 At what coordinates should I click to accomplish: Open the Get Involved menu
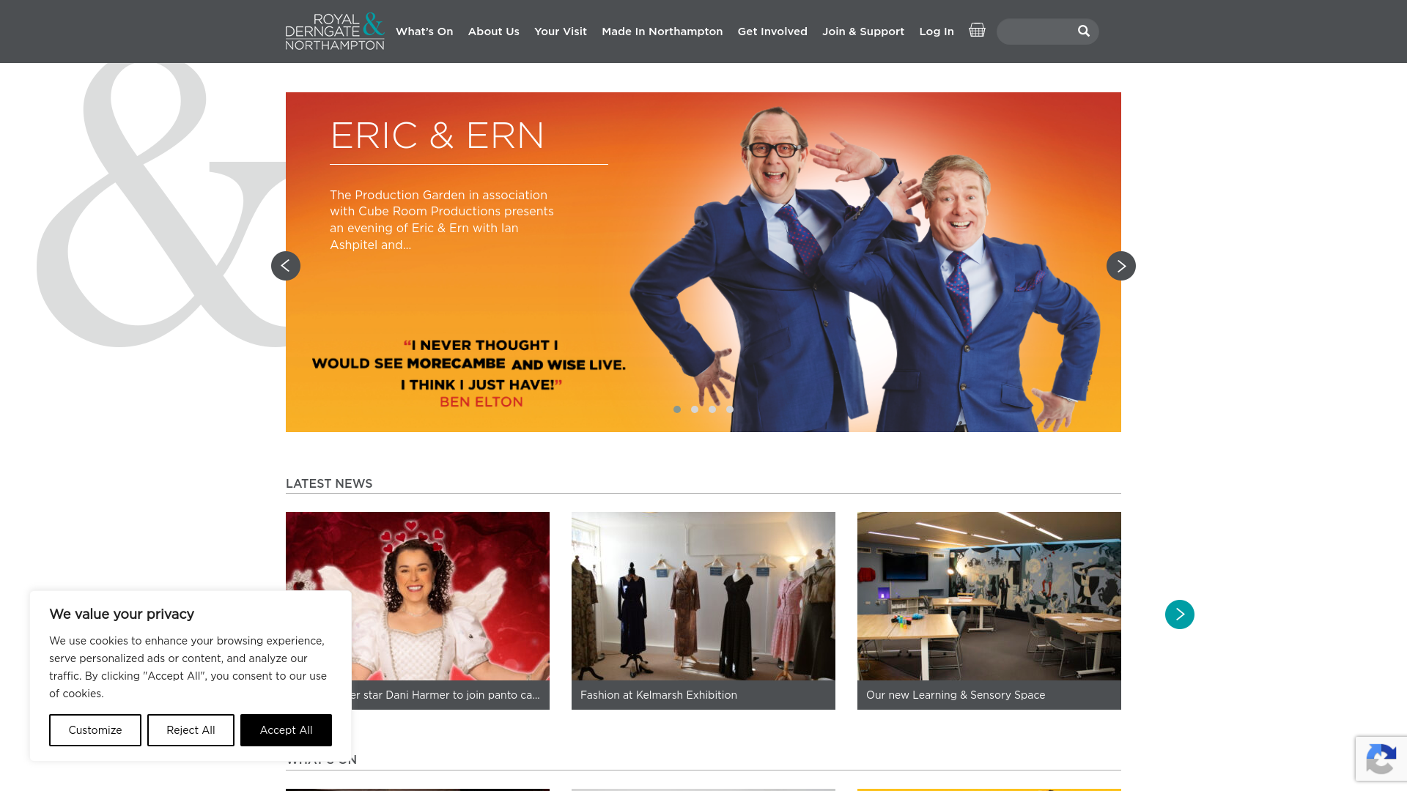tap(772, 31)
